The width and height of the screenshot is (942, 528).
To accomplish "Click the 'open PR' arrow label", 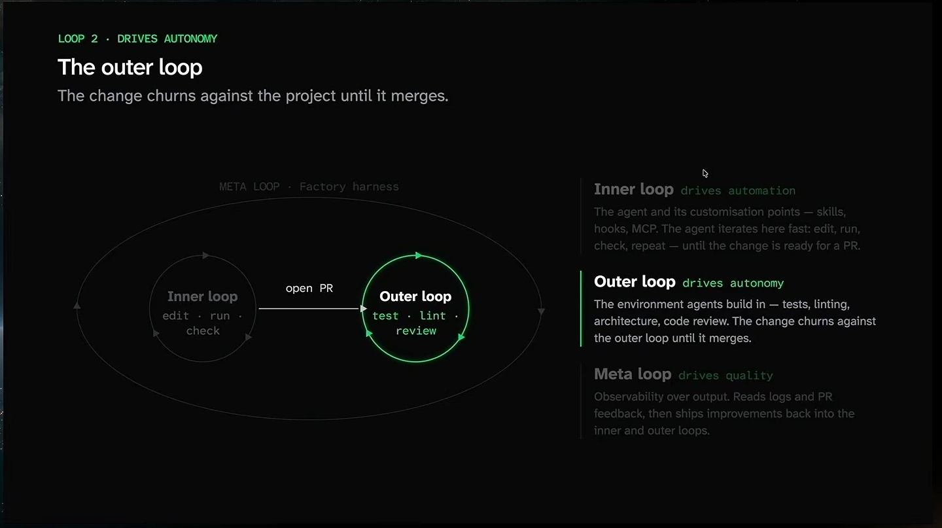I will [x=309, y=288].
